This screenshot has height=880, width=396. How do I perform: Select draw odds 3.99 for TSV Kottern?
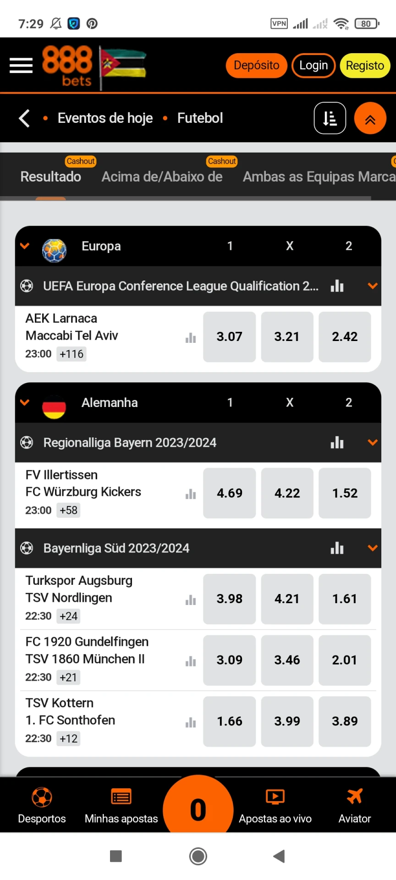[287, 721]
